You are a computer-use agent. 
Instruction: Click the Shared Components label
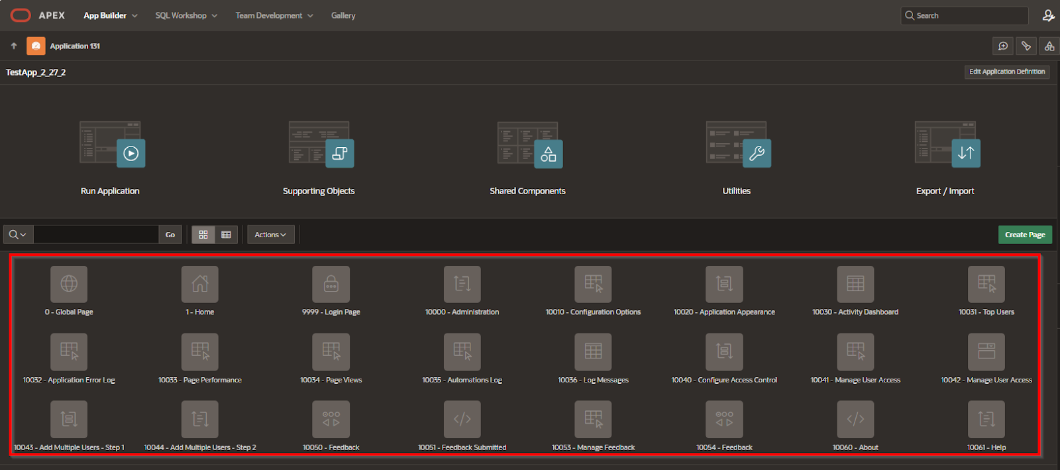(527, 191)
